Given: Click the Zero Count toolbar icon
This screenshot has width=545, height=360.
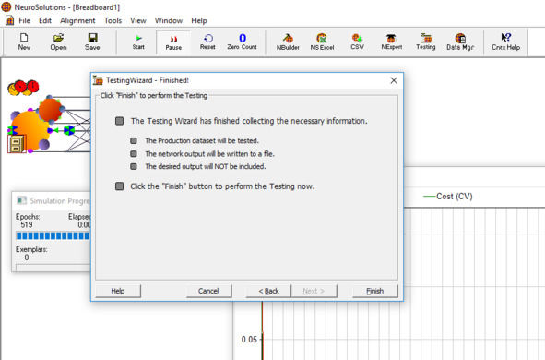Looking at the screenshot, I should [x=243, y=42].
